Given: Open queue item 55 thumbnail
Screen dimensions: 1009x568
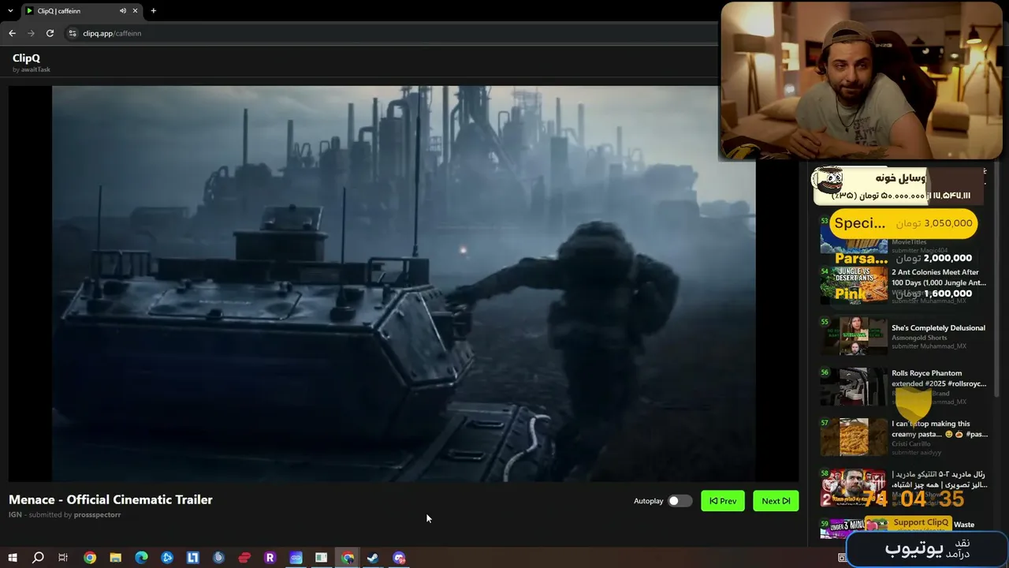Looking at the screenshot, I should coord(854,336).
